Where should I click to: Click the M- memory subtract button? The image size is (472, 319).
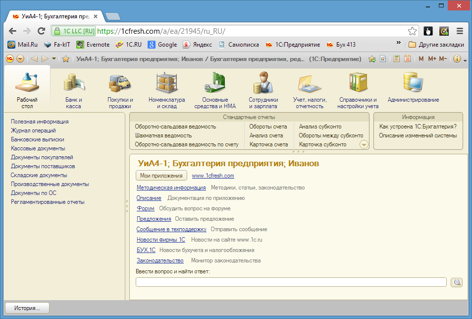(443, 59)
